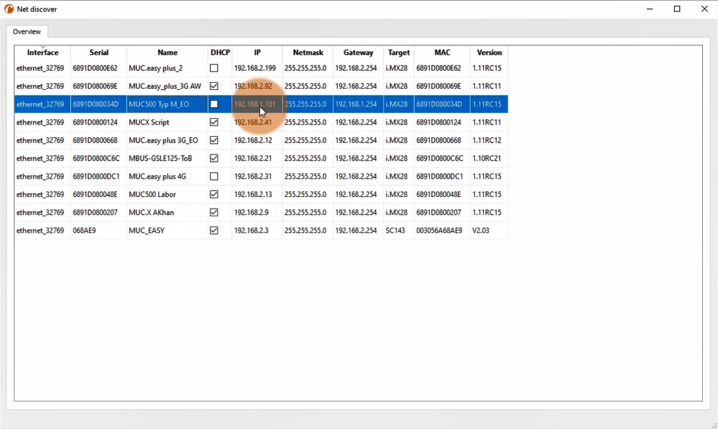Disable DHCP for MUC.easy_plus_3G AW

[214, 86]
